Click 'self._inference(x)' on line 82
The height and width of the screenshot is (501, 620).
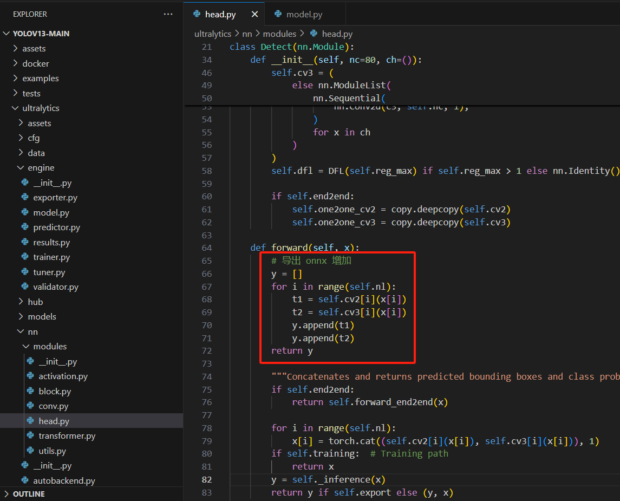tap(339, 480)
